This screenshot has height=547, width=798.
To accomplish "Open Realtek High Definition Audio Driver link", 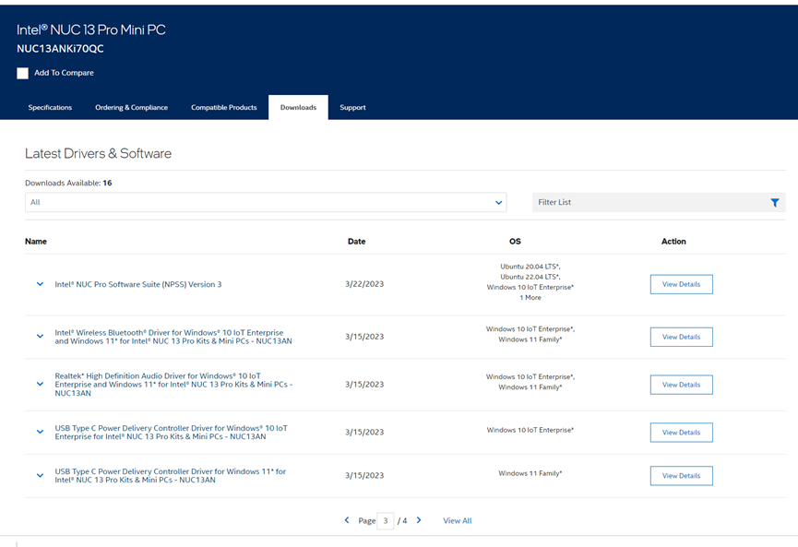I will coord(173,384).
